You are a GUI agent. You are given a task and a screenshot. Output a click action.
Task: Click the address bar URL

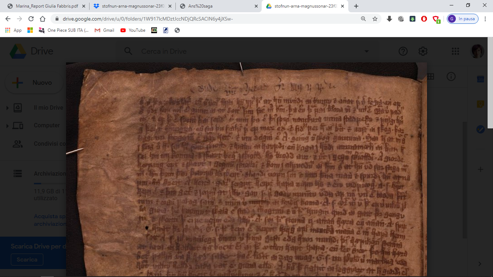tap(148, 19)
